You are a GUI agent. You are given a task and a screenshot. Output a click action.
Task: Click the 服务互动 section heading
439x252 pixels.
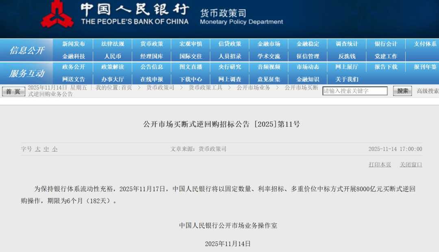[27, 73]
